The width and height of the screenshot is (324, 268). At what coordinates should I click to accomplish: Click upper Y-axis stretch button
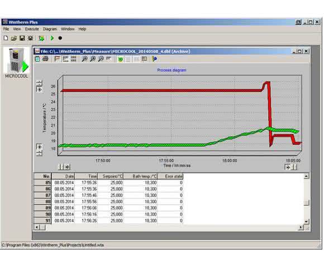pyautogui.click(x=39, y=83)
